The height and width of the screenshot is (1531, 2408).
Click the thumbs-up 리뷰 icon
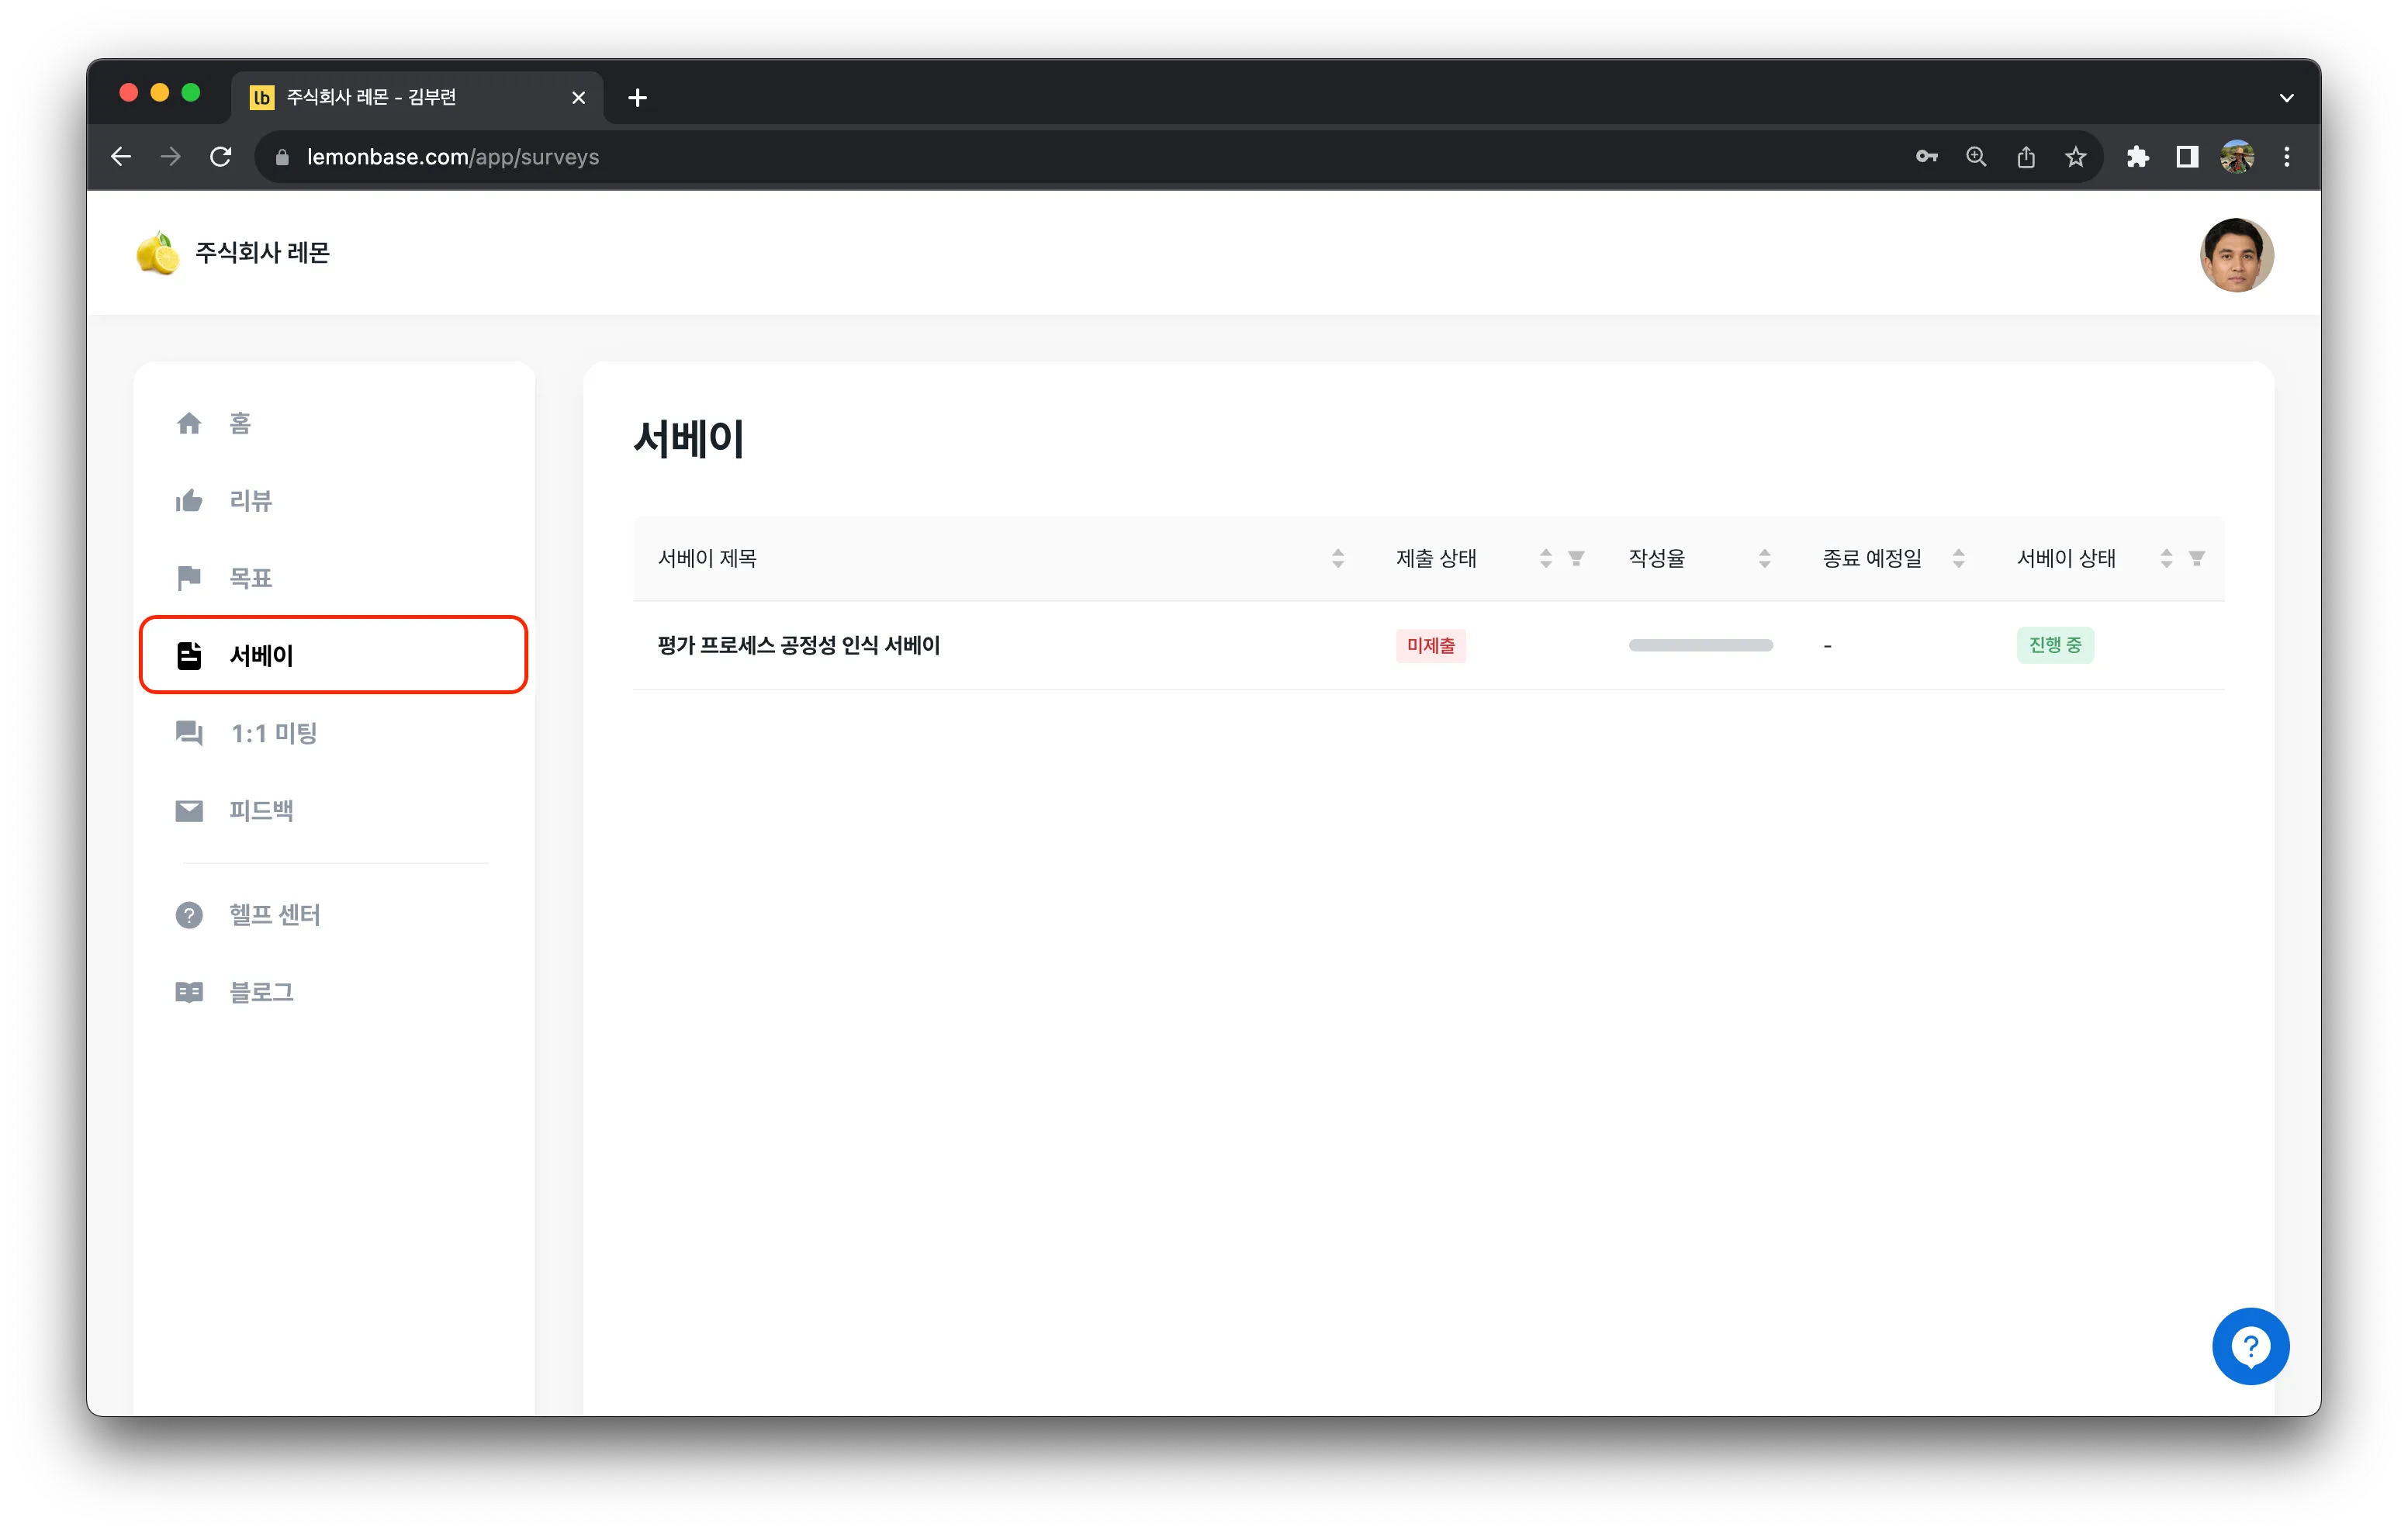click(x=189, y=500)
